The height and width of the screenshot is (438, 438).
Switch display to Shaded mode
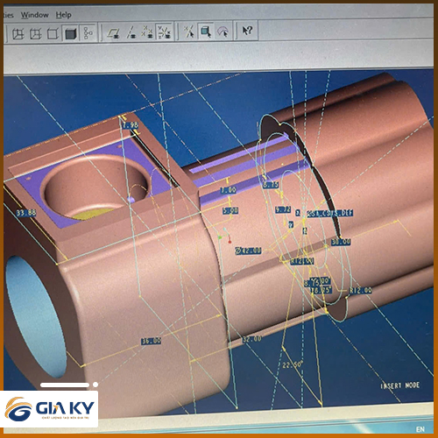70,33
